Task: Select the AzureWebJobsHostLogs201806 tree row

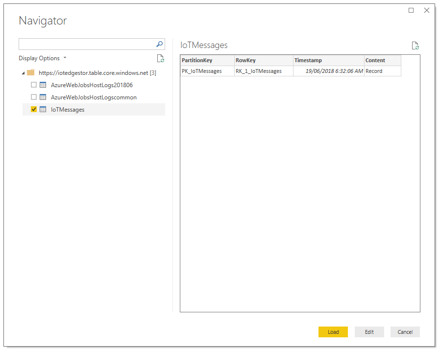Action: (x=94, y=85)
